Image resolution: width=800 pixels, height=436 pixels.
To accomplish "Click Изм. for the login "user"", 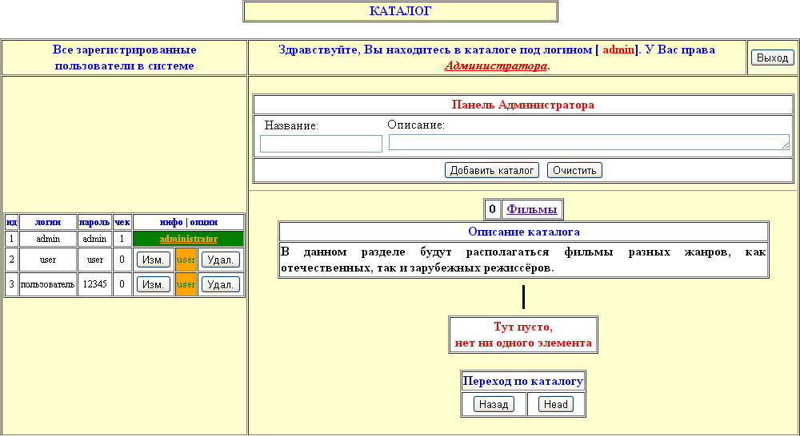I will tap(153, 260).
